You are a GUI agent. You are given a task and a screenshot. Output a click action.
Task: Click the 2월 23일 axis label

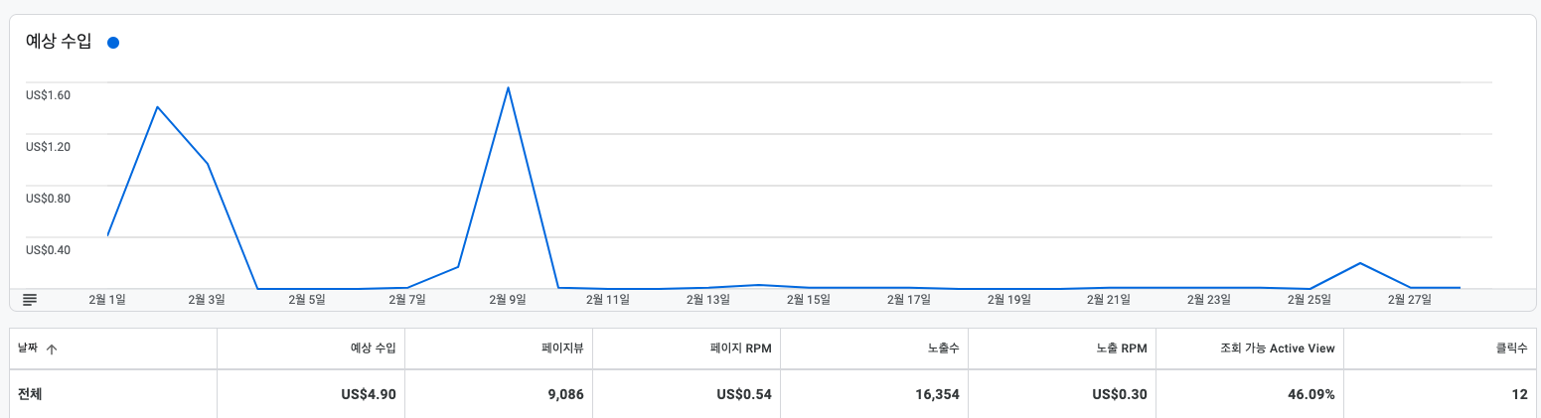(x=1209, y=299)
